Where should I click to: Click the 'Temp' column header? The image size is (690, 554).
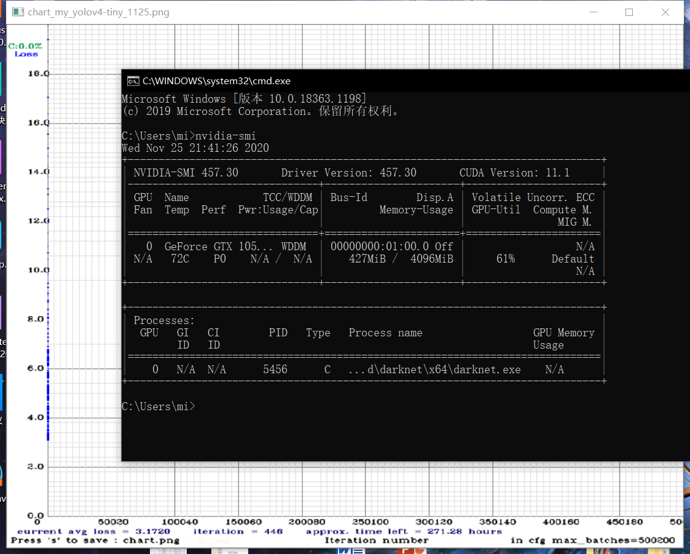pyautogui.click(x=177, y=210)
